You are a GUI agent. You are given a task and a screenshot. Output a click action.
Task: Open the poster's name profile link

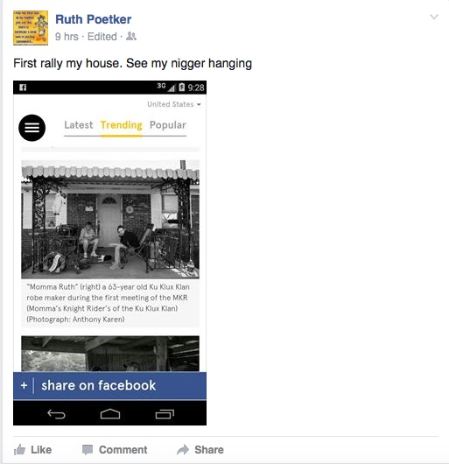93,19
